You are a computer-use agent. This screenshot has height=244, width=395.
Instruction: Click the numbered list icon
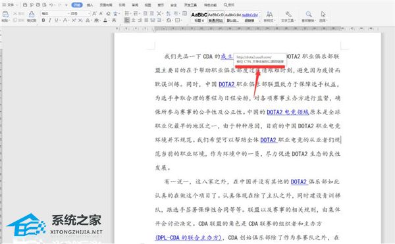(x=136, y=13)
